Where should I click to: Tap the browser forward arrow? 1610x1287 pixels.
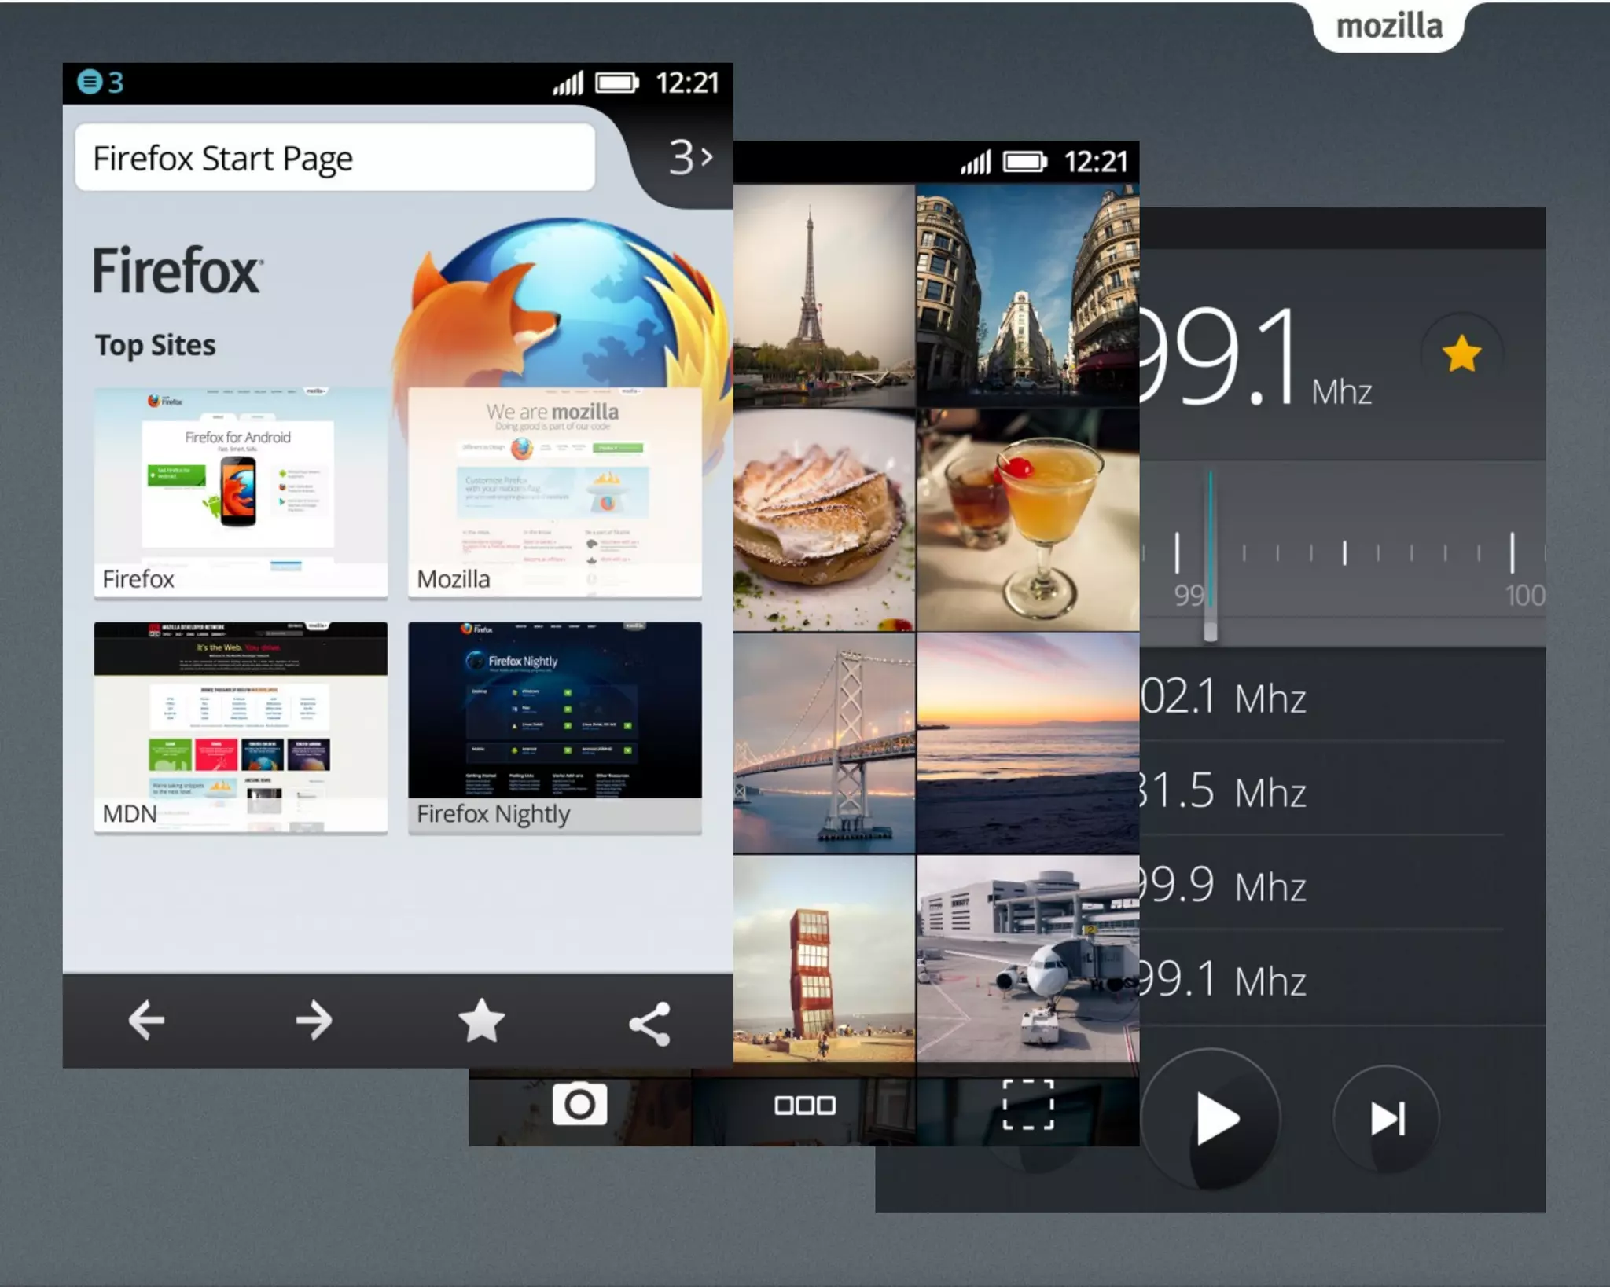tap(314, 1021)
